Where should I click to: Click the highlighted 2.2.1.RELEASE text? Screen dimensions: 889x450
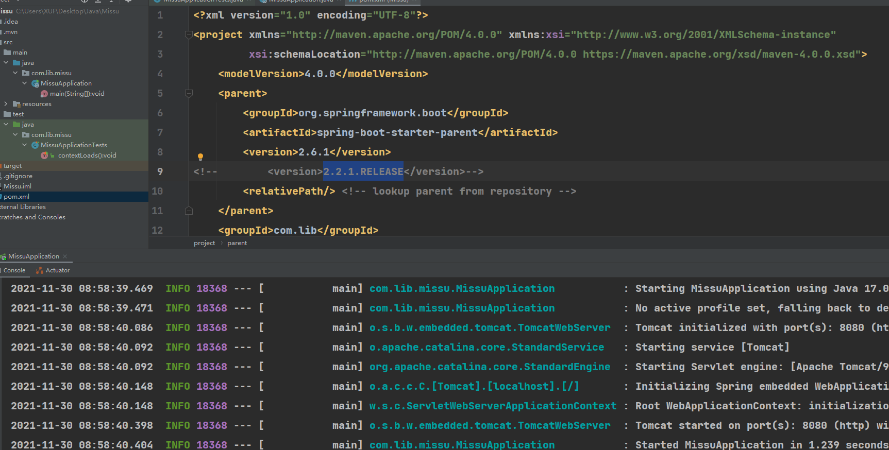[x=363, y=171]
